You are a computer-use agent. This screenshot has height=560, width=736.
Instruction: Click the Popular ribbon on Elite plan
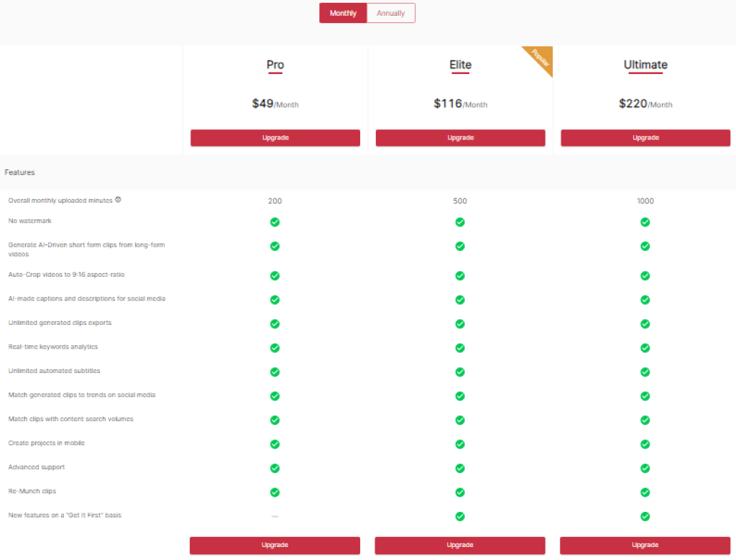click(x=540, y=61)
